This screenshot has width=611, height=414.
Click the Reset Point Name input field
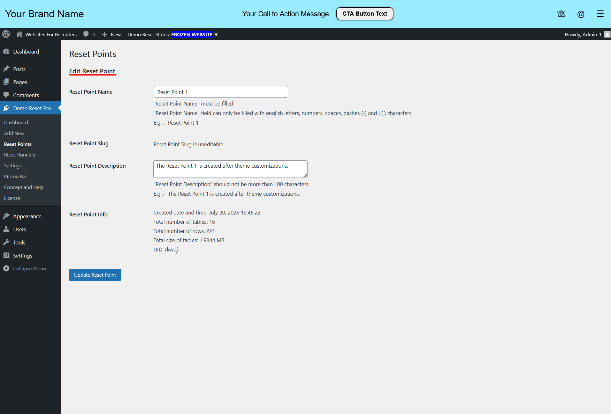(221, 92)
